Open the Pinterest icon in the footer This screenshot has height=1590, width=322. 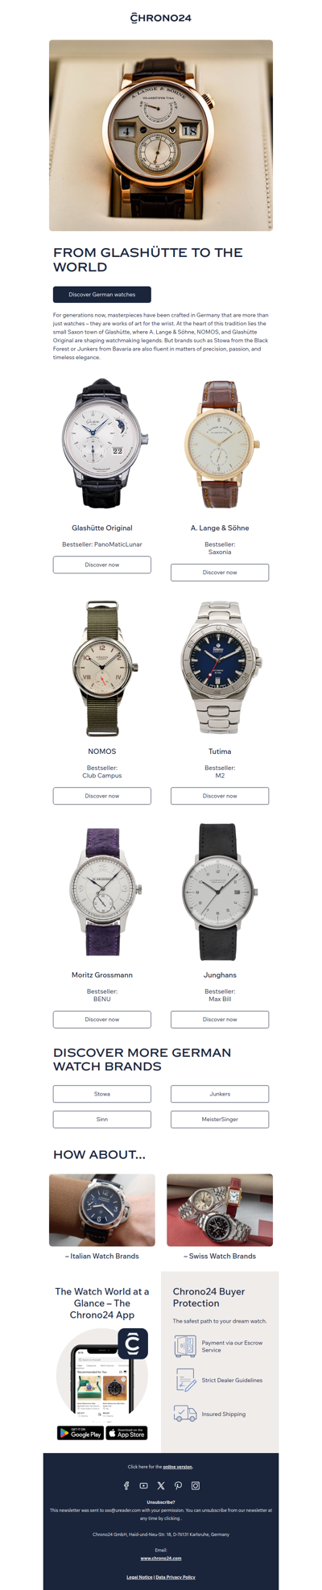click(178, 1485)
